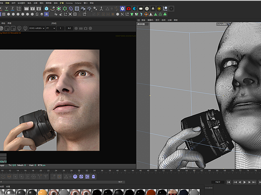Viewport: 261px width, 195px height.
Task: Toggle the four-pane viewport layout icon
Action: click(4, 14)
